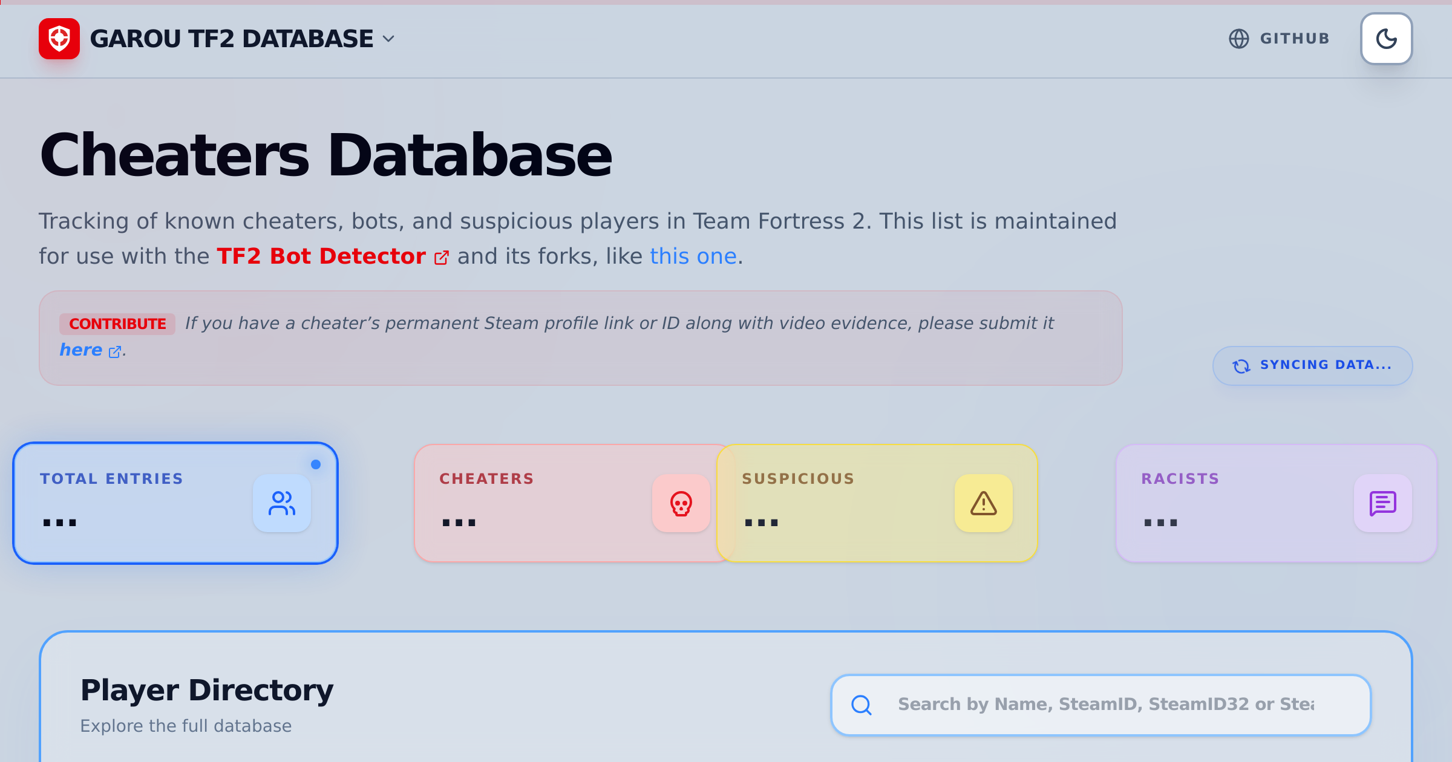
Task: Click the warning triangle icon in Suspicious
Action: 984,503
